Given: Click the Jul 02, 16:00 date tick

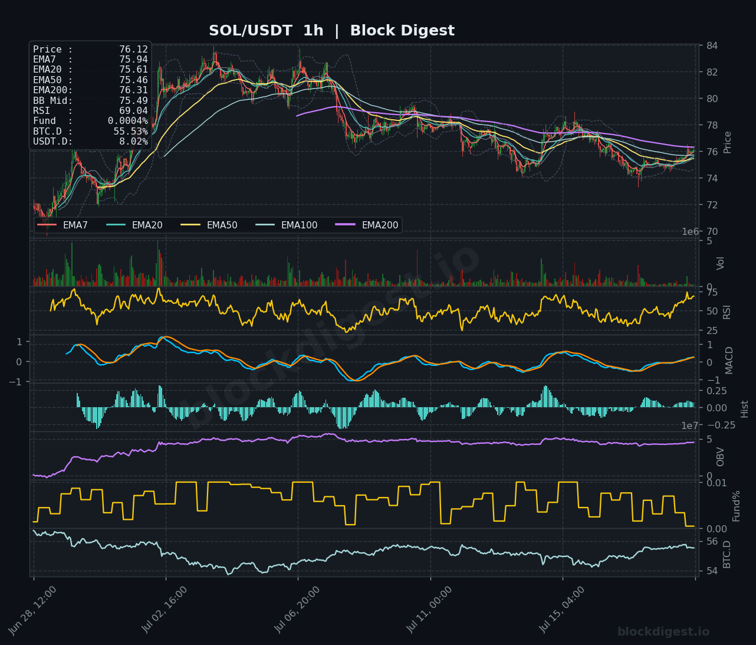Looking at the screenshot, I should click(165, 610).
